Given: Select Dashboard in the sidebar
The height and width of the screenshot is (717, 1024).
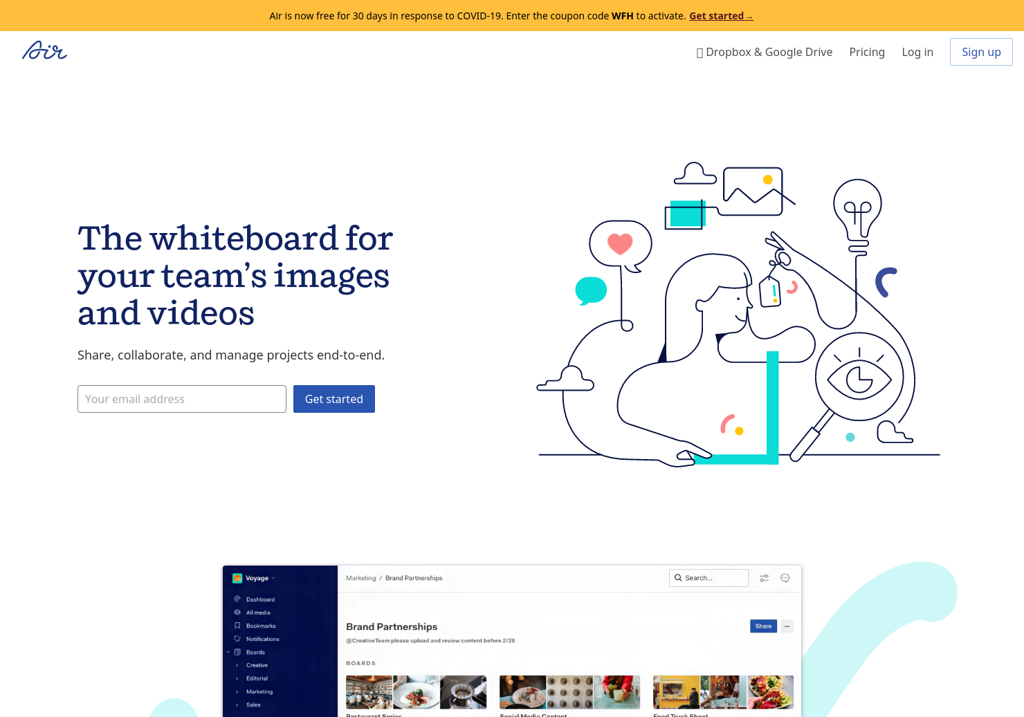Looking at the screenshot, I should 260,599.
